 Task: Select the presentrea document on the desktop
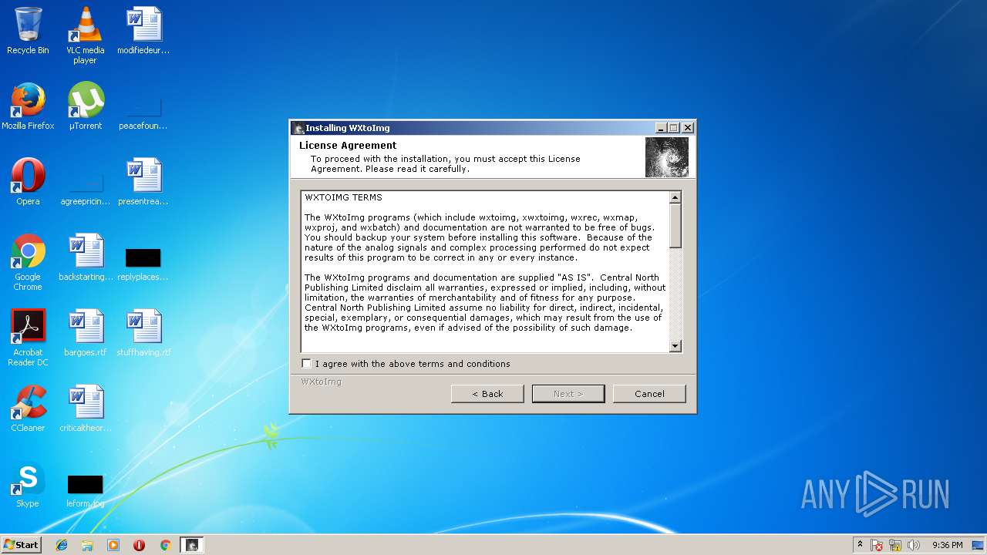point(143,182)
